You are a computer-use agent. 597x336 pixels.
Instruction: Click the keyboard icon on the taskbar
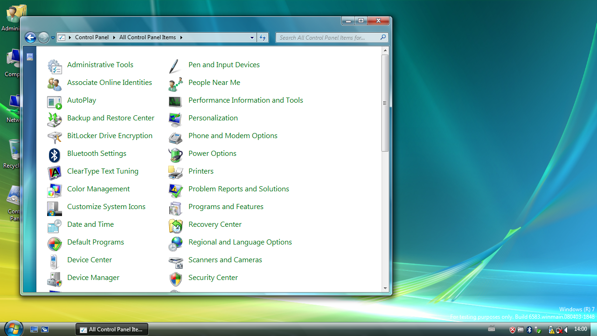pyautogui.click(x=492, y=329)
